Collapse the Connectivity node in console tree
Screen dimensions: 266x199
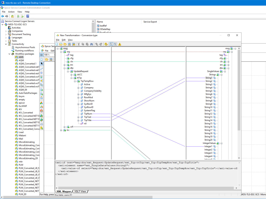tap(6, 44)
